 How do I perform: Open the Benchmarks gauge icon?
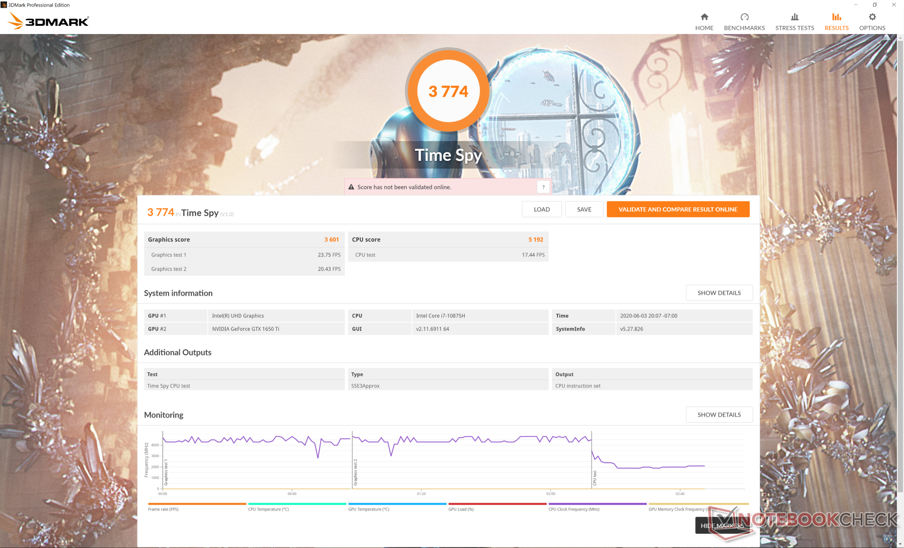point(745,17)
